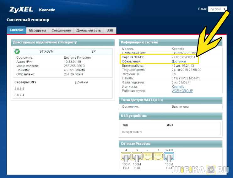
Task: Select the subnet mask 255.255.255.0
Action: (x=74, y=66)
